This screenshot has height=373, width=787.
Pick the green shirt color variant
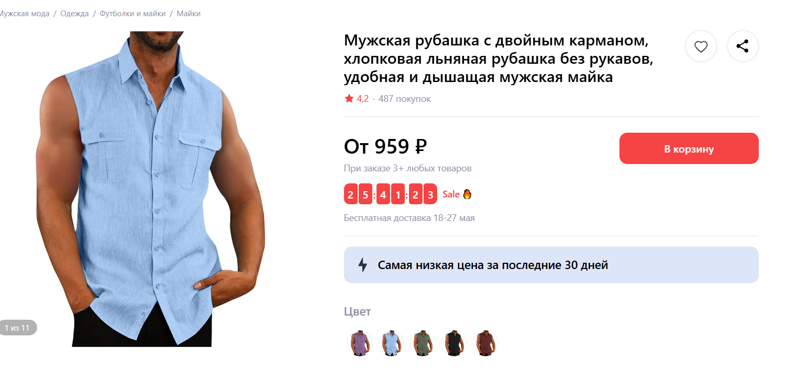pyautogui.click(x=422, y=343)
